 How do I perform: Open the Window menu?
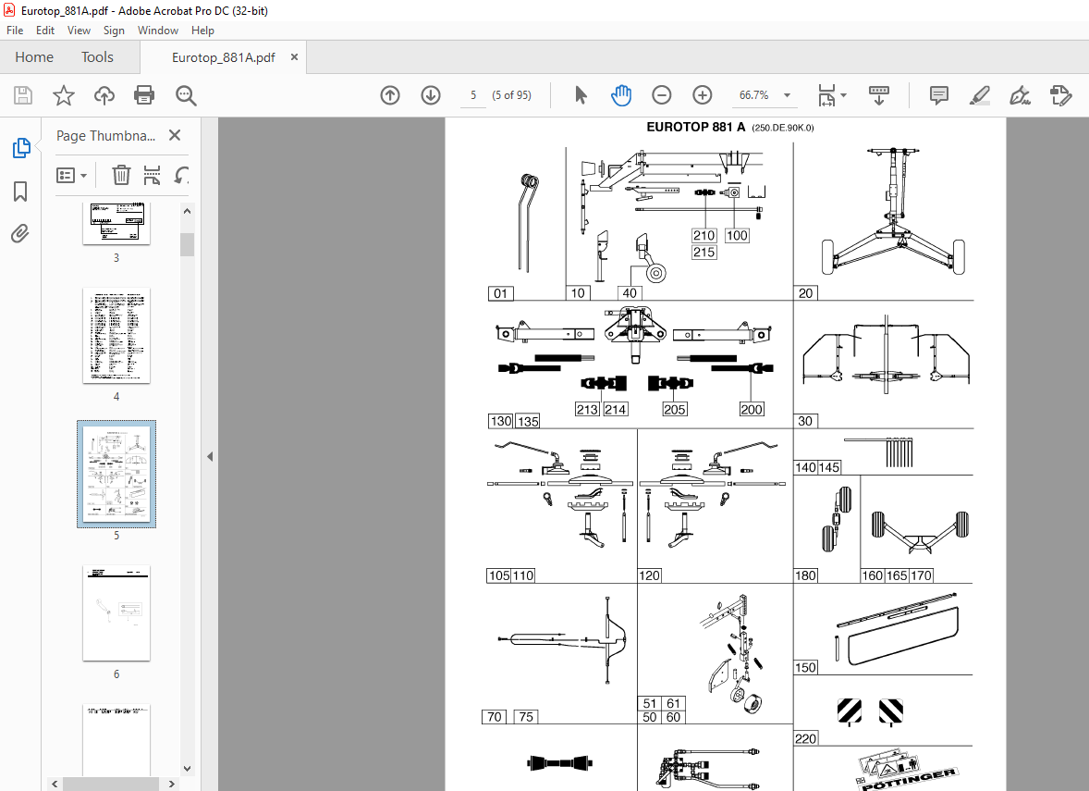(x=158, y=31)
